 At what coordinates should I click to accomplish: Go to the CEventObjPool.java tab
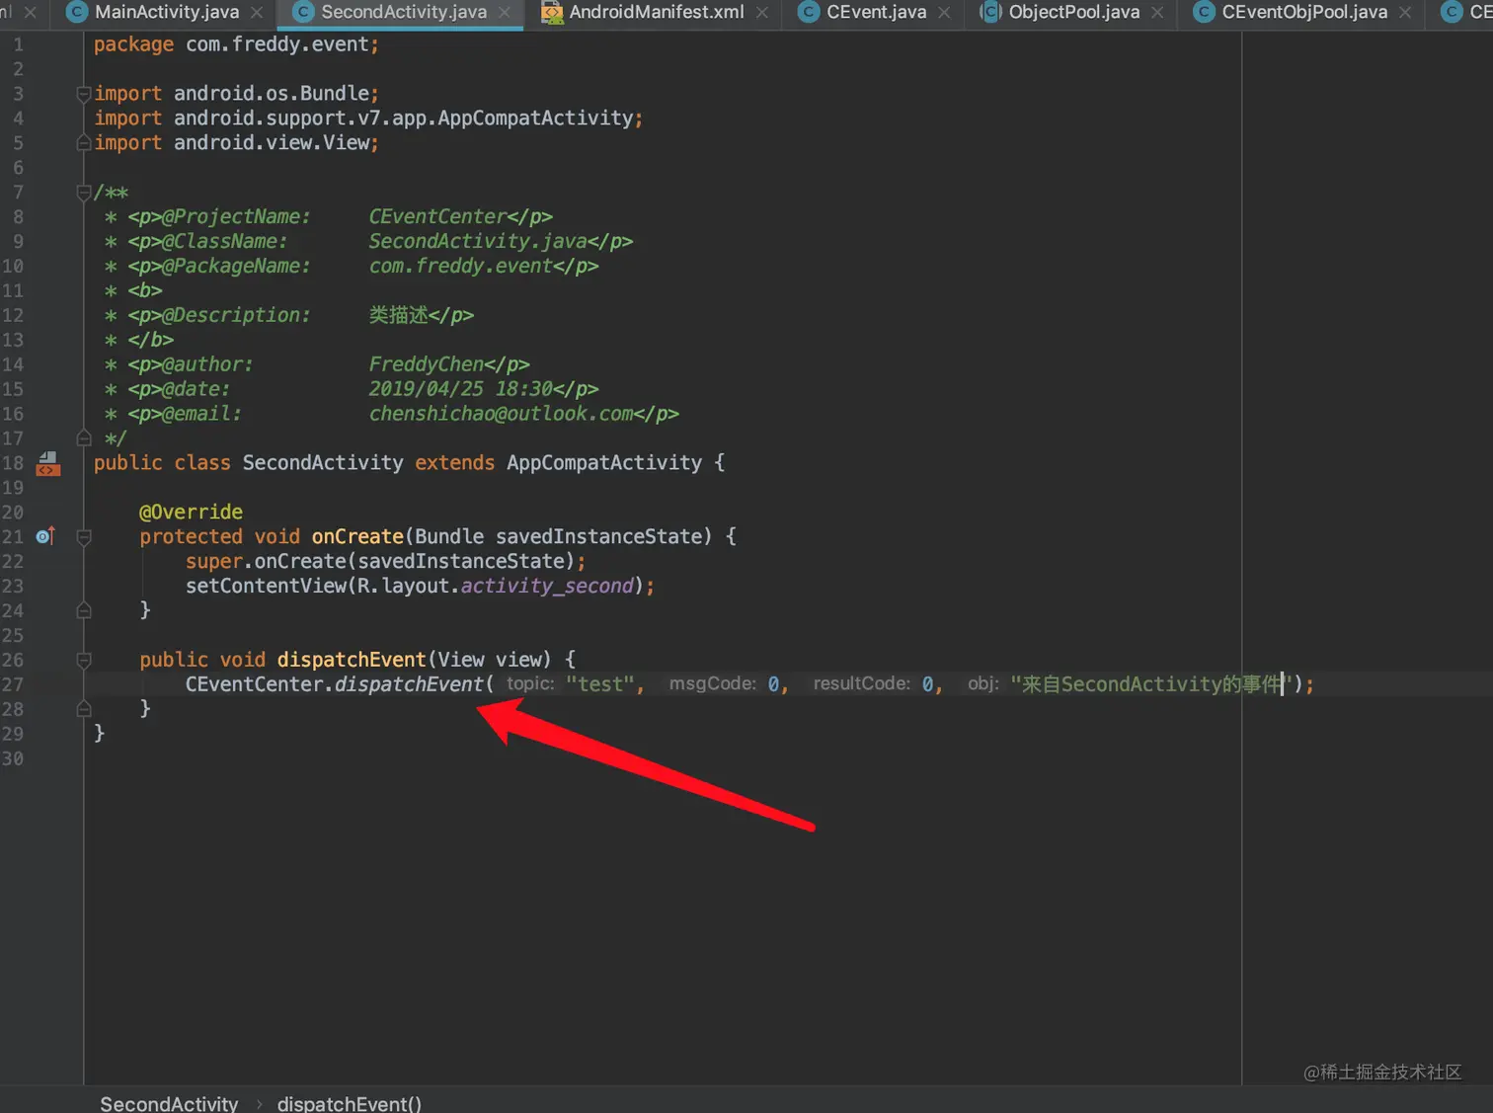coord(1304,12)
